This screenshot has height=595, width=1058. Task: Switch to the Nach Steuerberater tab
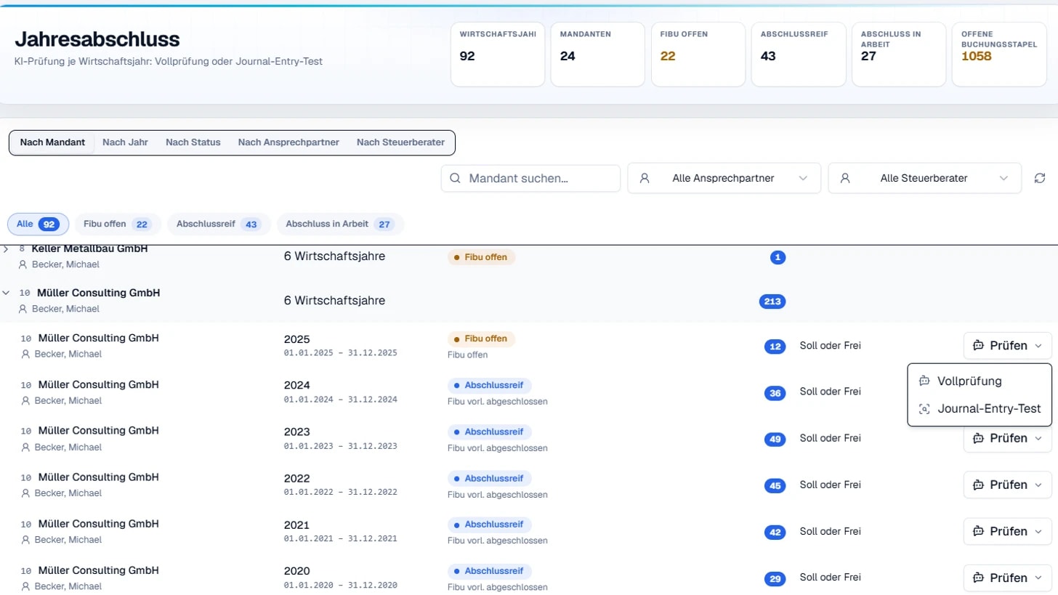pos(400,142)
